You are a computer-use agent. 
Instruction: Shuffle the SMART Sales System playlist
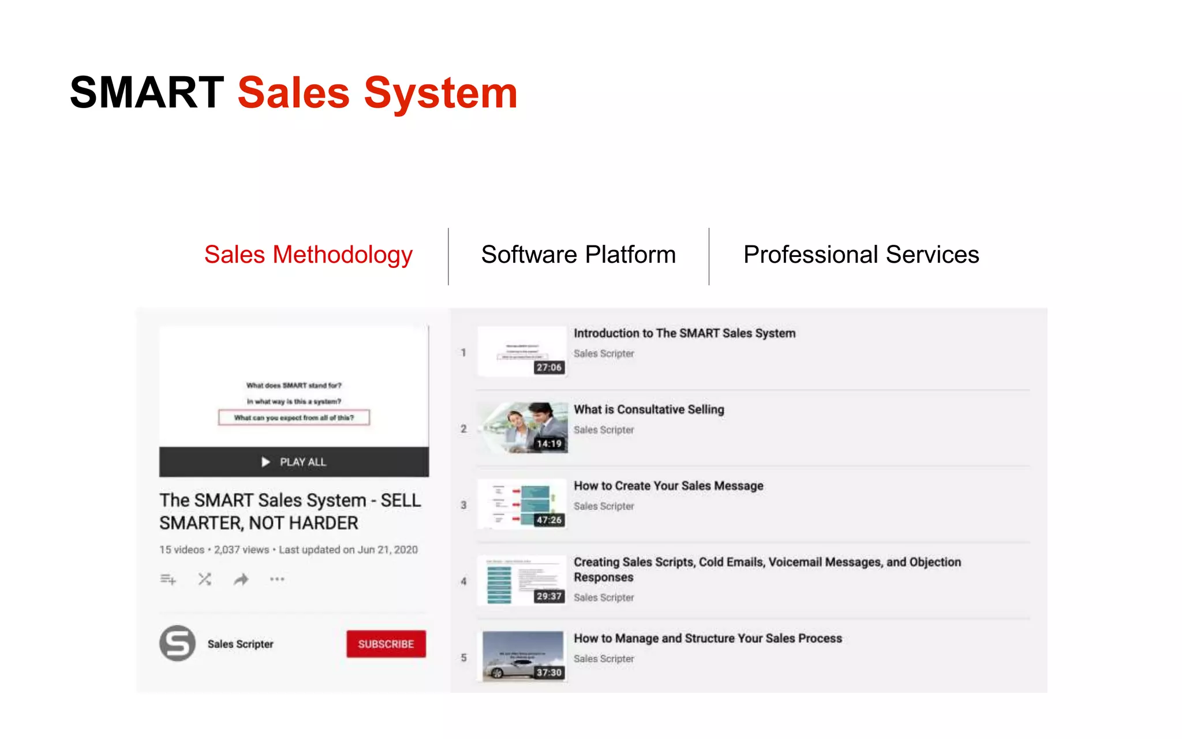[x=205, y=579]
